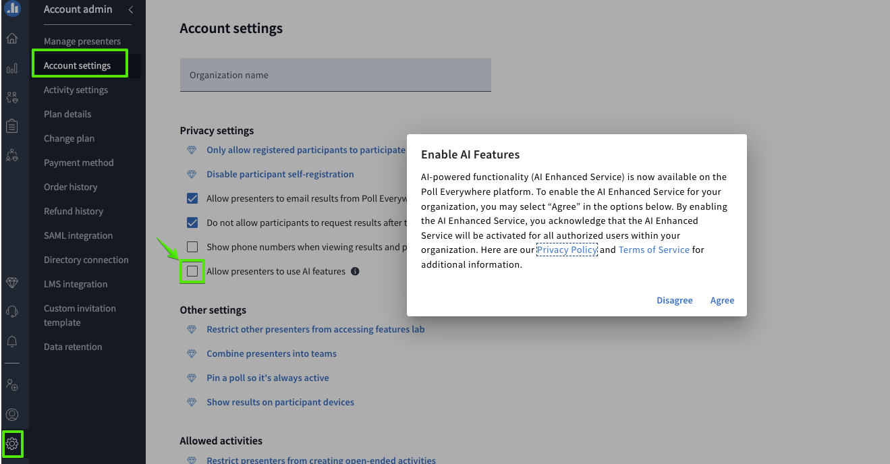Screen dimensions: 890x464
Task: Click diamond icon beside Show results on participant devices
Action: (192, 402)
